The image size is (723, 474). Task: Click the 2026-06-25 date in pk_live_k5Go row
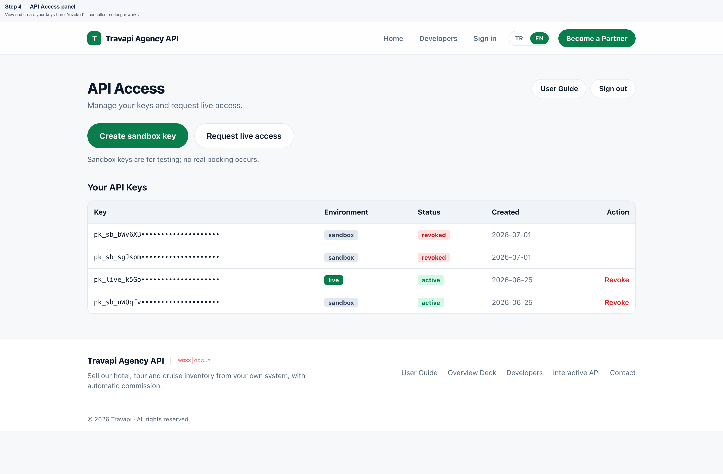click(512, 280)
